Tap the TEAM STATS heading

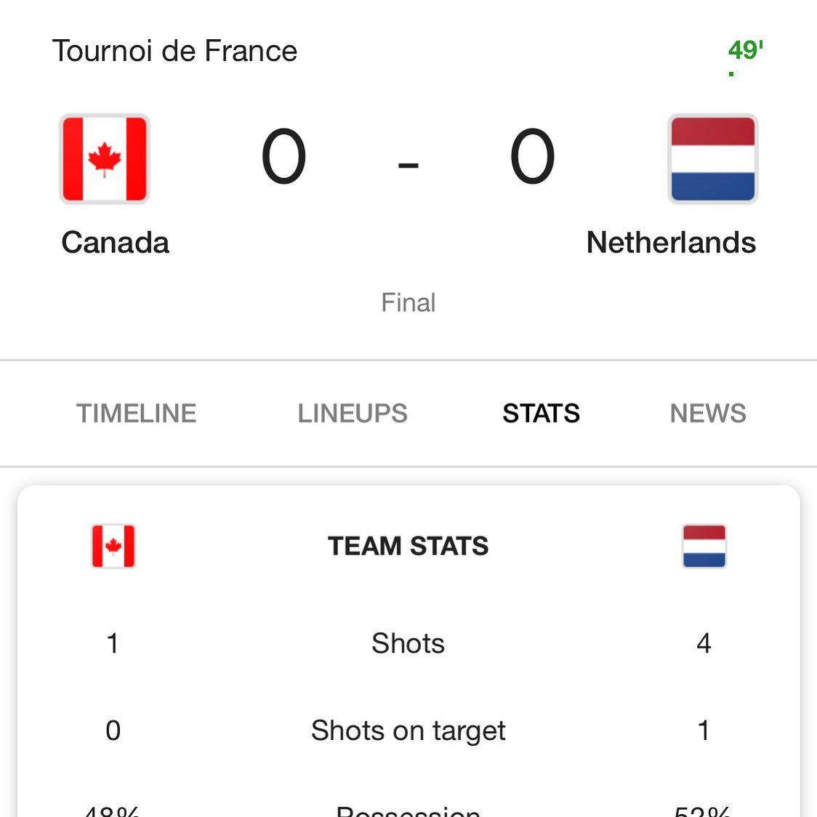pos(408,546)
